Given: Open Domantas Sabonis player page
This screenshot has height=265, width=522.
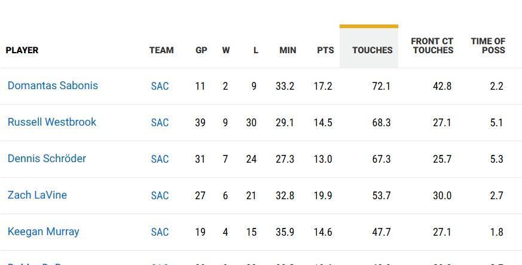Looking at the screenshot, I should click(x=53, y=86).
